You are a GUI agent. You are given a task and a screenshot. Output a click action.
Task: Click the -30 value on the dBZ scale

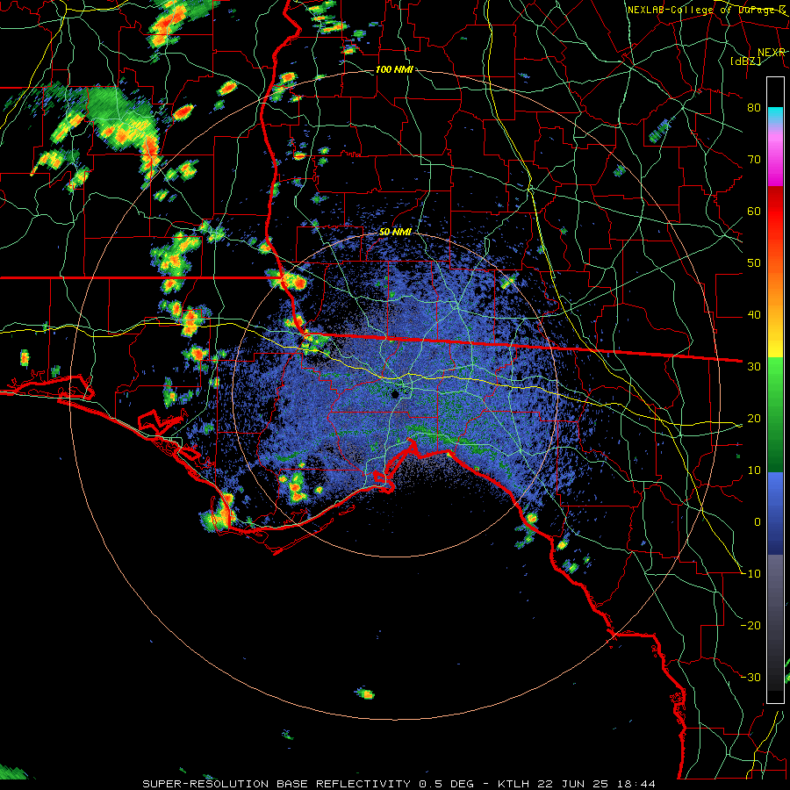click(x=750, y=678)
